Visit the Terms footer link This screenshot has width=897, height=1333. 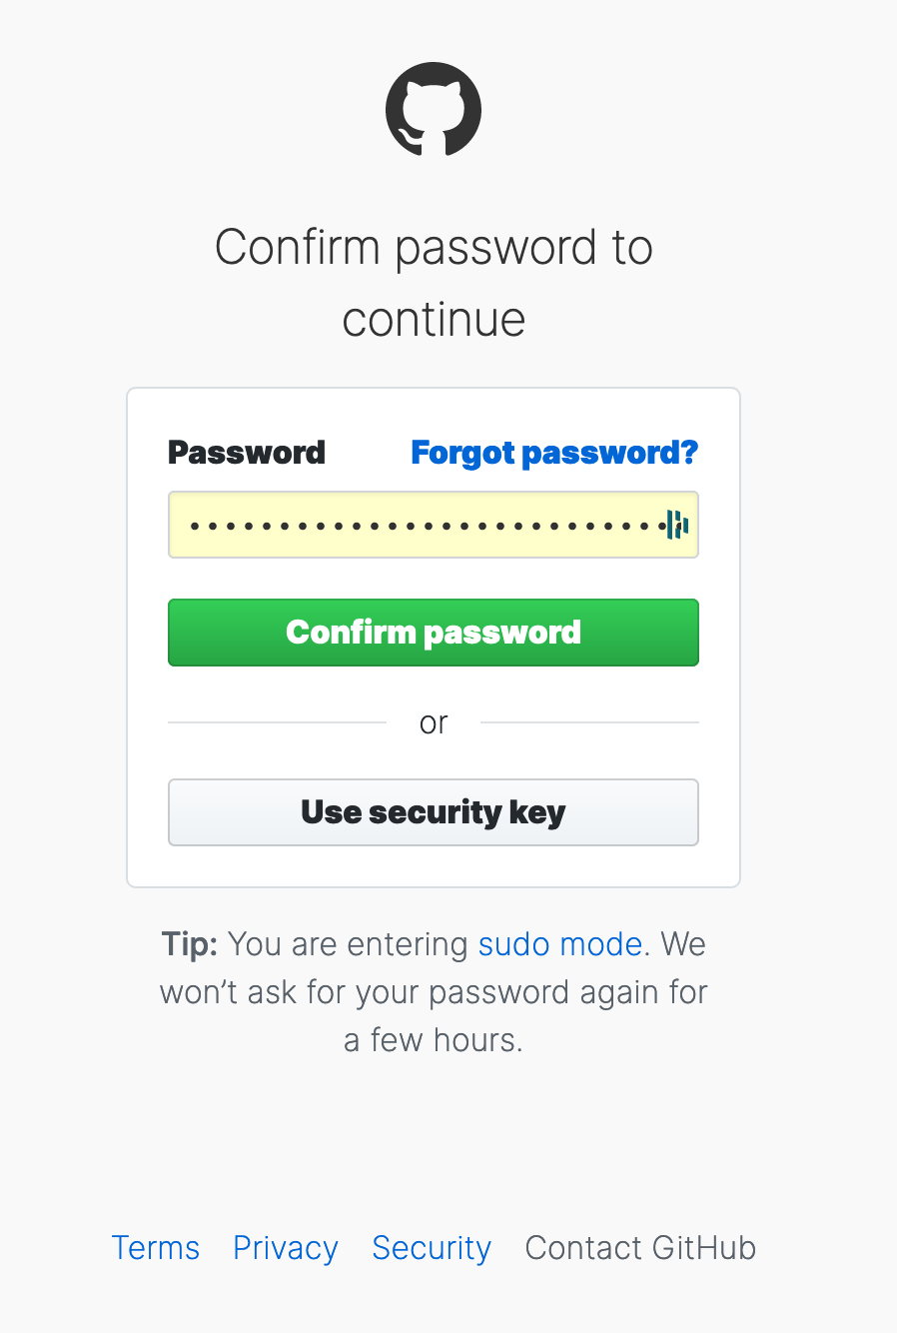tap(156, 1248)
